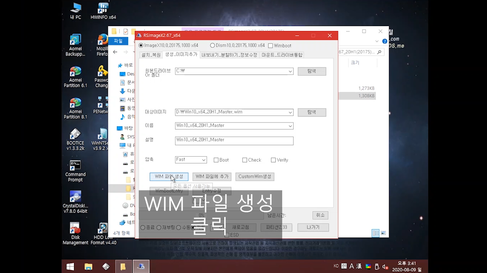487x273 pixels.
Task: Open the 압축 Fast compression dropdown
Action: click(204, 160)
